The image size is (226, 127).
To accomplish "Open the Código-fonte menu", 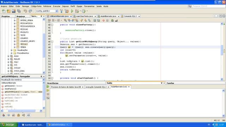I will (x=36, y=6).
